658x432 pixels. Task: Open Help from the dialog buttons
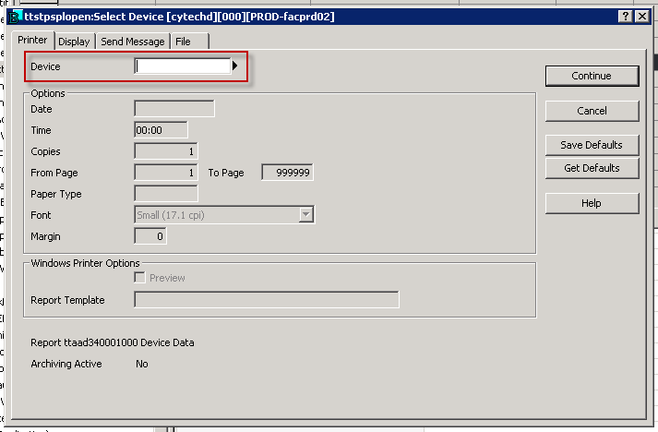pos(592,203)
